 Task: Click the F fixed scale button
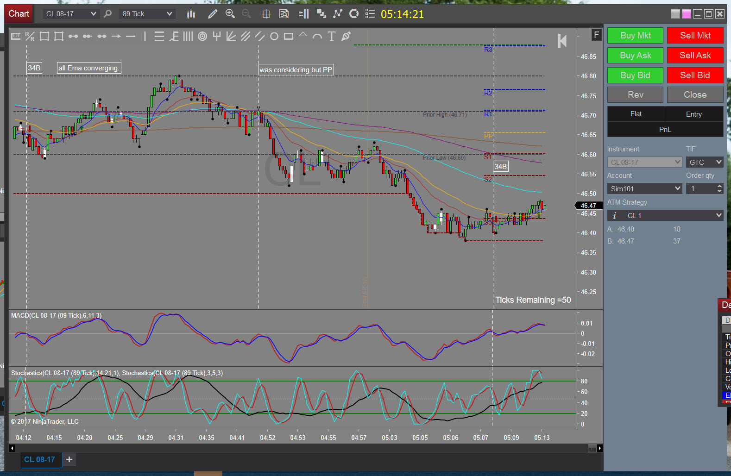597,35
